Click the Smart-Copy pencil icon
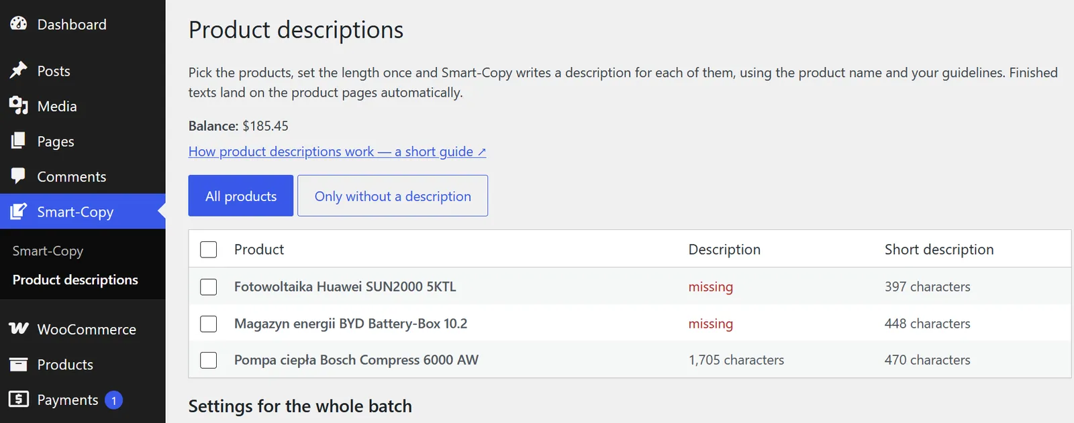The height and width of the screenshot is (423, 1074). [19, 211]
